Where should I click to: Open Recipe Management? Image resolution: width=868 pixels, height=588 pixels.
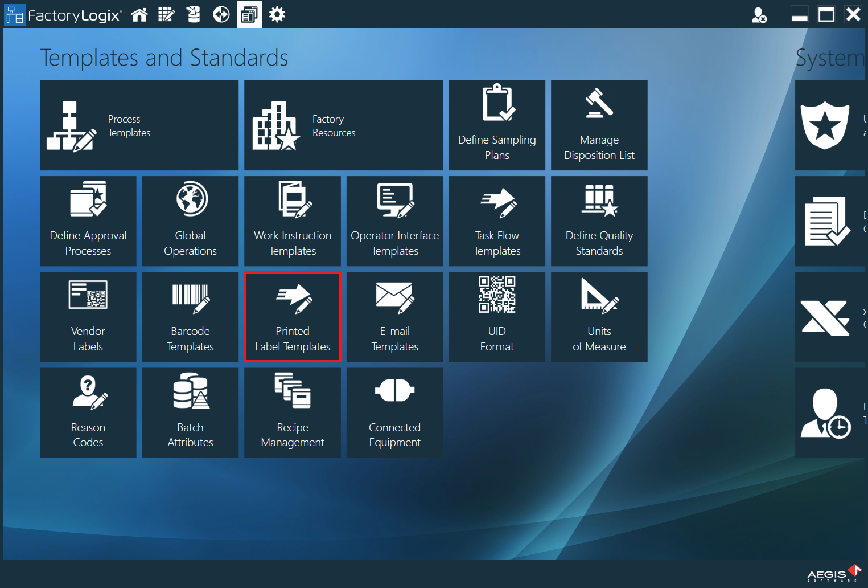click(x=292, y=413)
